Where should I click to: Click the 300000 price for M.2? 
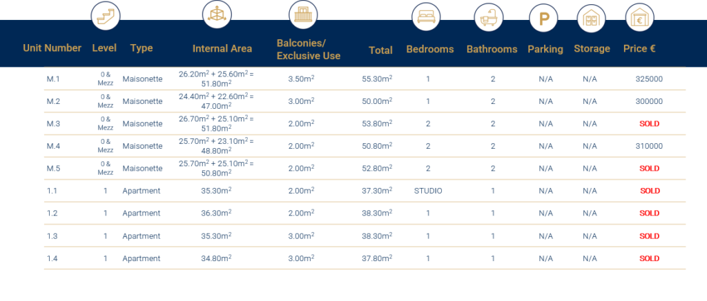tap(649, 101)
